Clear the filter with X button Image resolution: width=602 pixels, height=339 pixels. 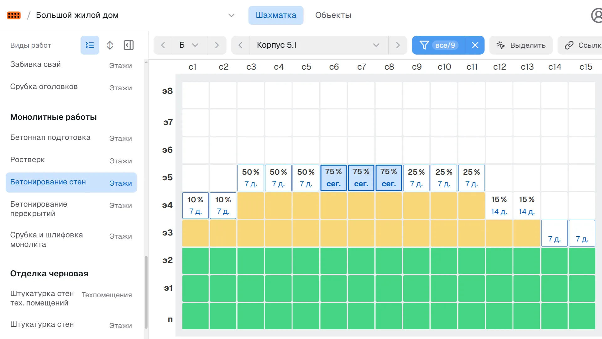click(x=475, y=45)
